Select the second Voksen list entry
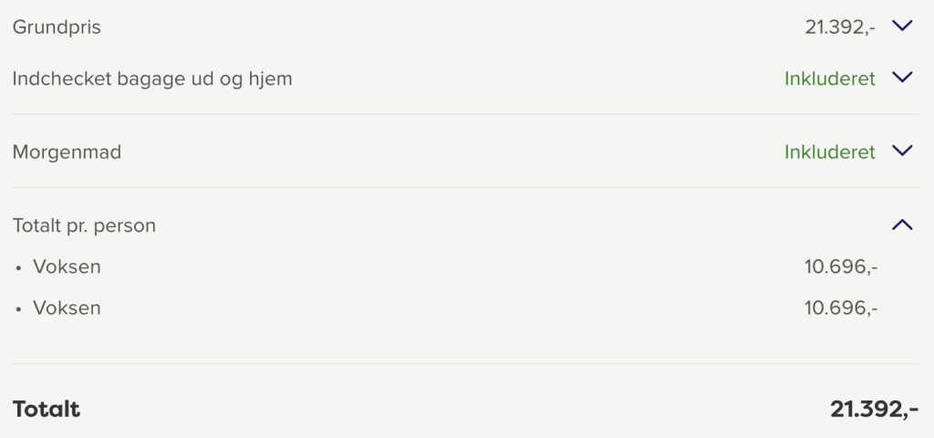 point(67,308)
